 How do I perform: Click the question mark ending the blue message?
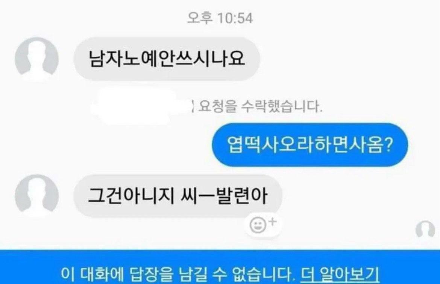[x=388, y=145]
